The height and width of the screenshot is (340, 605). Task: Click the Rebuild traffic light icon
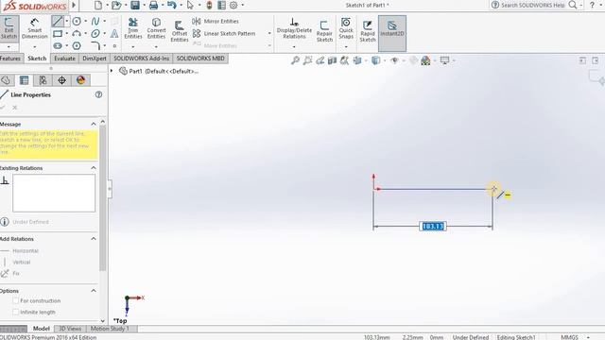209,5
